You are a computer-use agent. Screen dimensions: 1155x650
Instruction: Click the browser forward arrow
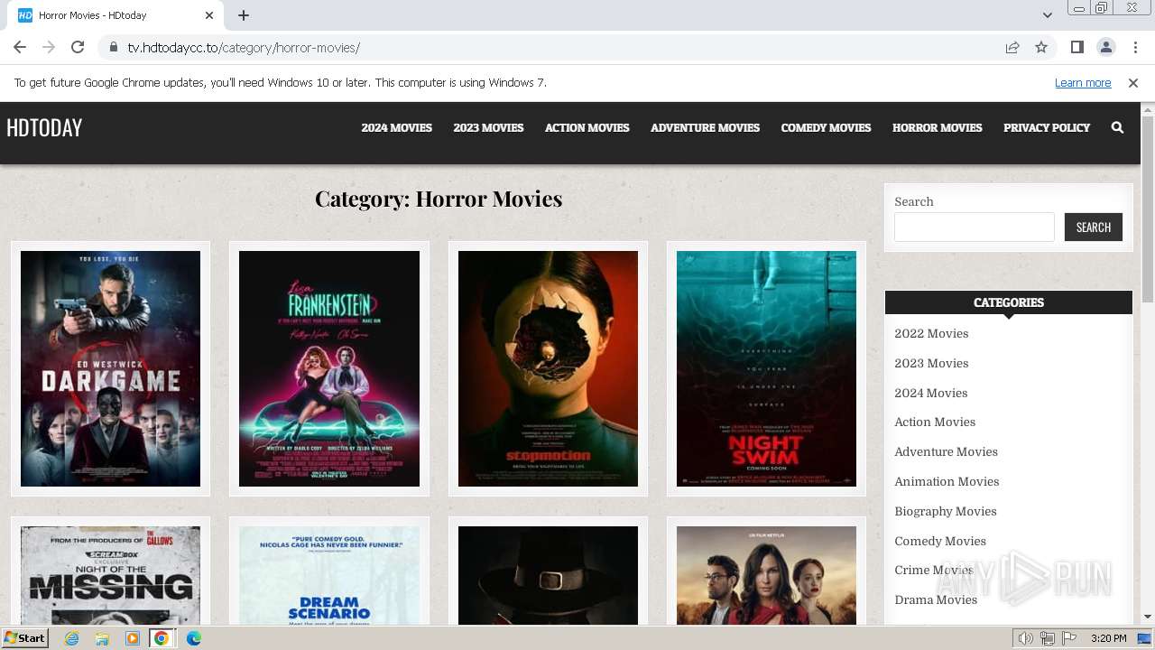click(49, 47)
